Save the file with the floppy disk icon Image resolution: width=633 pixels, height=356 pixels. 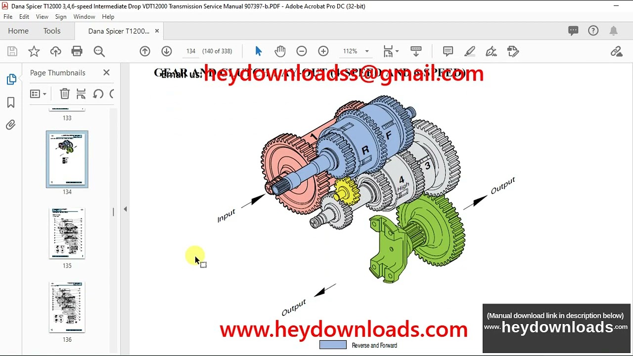point(12,51)
